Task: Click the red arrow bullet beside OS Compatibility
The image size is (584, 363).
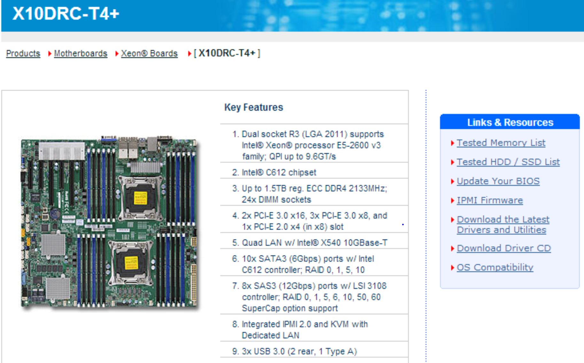Action: (x=453, y=268)
